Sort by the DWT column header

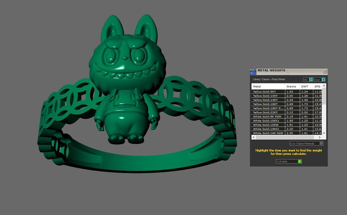(x=306, y=86)
